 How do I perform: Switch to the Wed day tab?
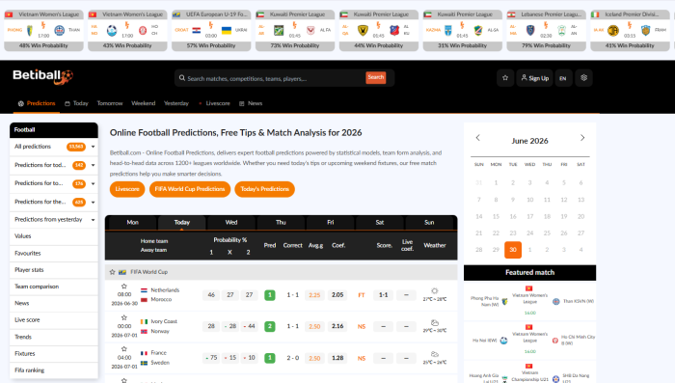point(231,222)
